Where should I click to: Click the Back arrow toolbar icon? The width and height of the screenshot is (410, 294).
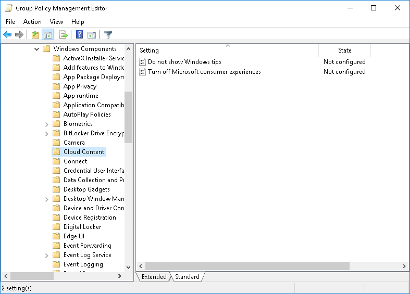tap(7, 35)
